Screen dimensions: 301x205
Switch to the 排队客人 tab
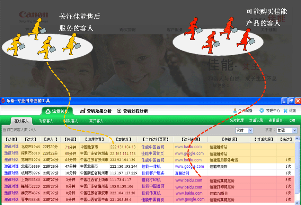71,121
